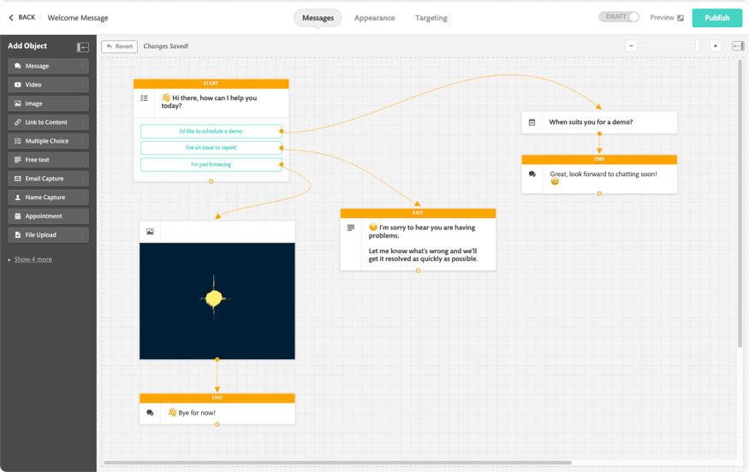Click the multiple choice icon in START card
This screenshot has width=749, height=472.
(144, 98)
